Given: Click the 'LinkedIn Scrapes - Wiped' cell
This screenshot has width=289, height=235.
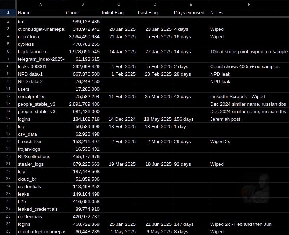Looking at the screenshot, I should pyautogui.click(x=249, y=97).
